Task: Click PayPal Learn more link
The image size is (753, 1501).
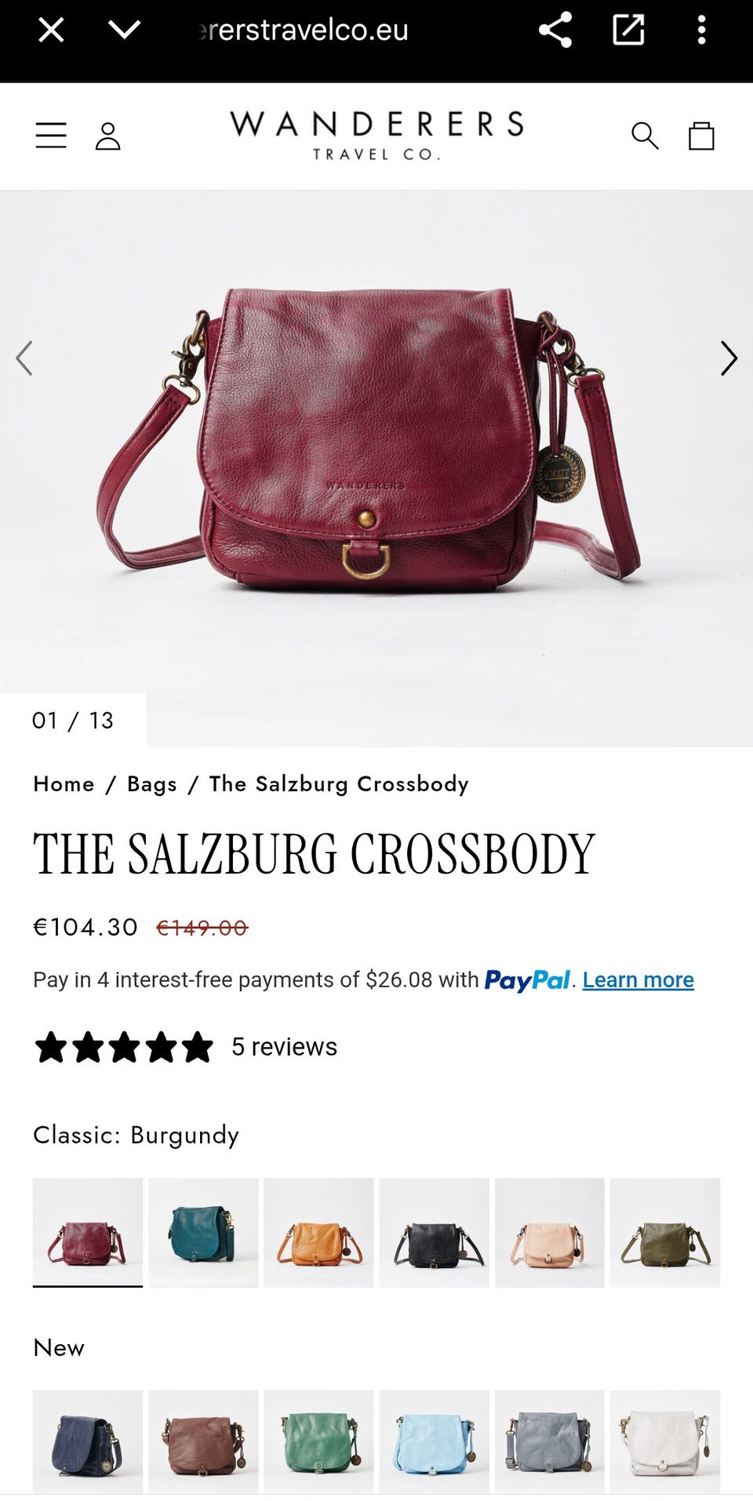Action: click(x=638, y=979)
